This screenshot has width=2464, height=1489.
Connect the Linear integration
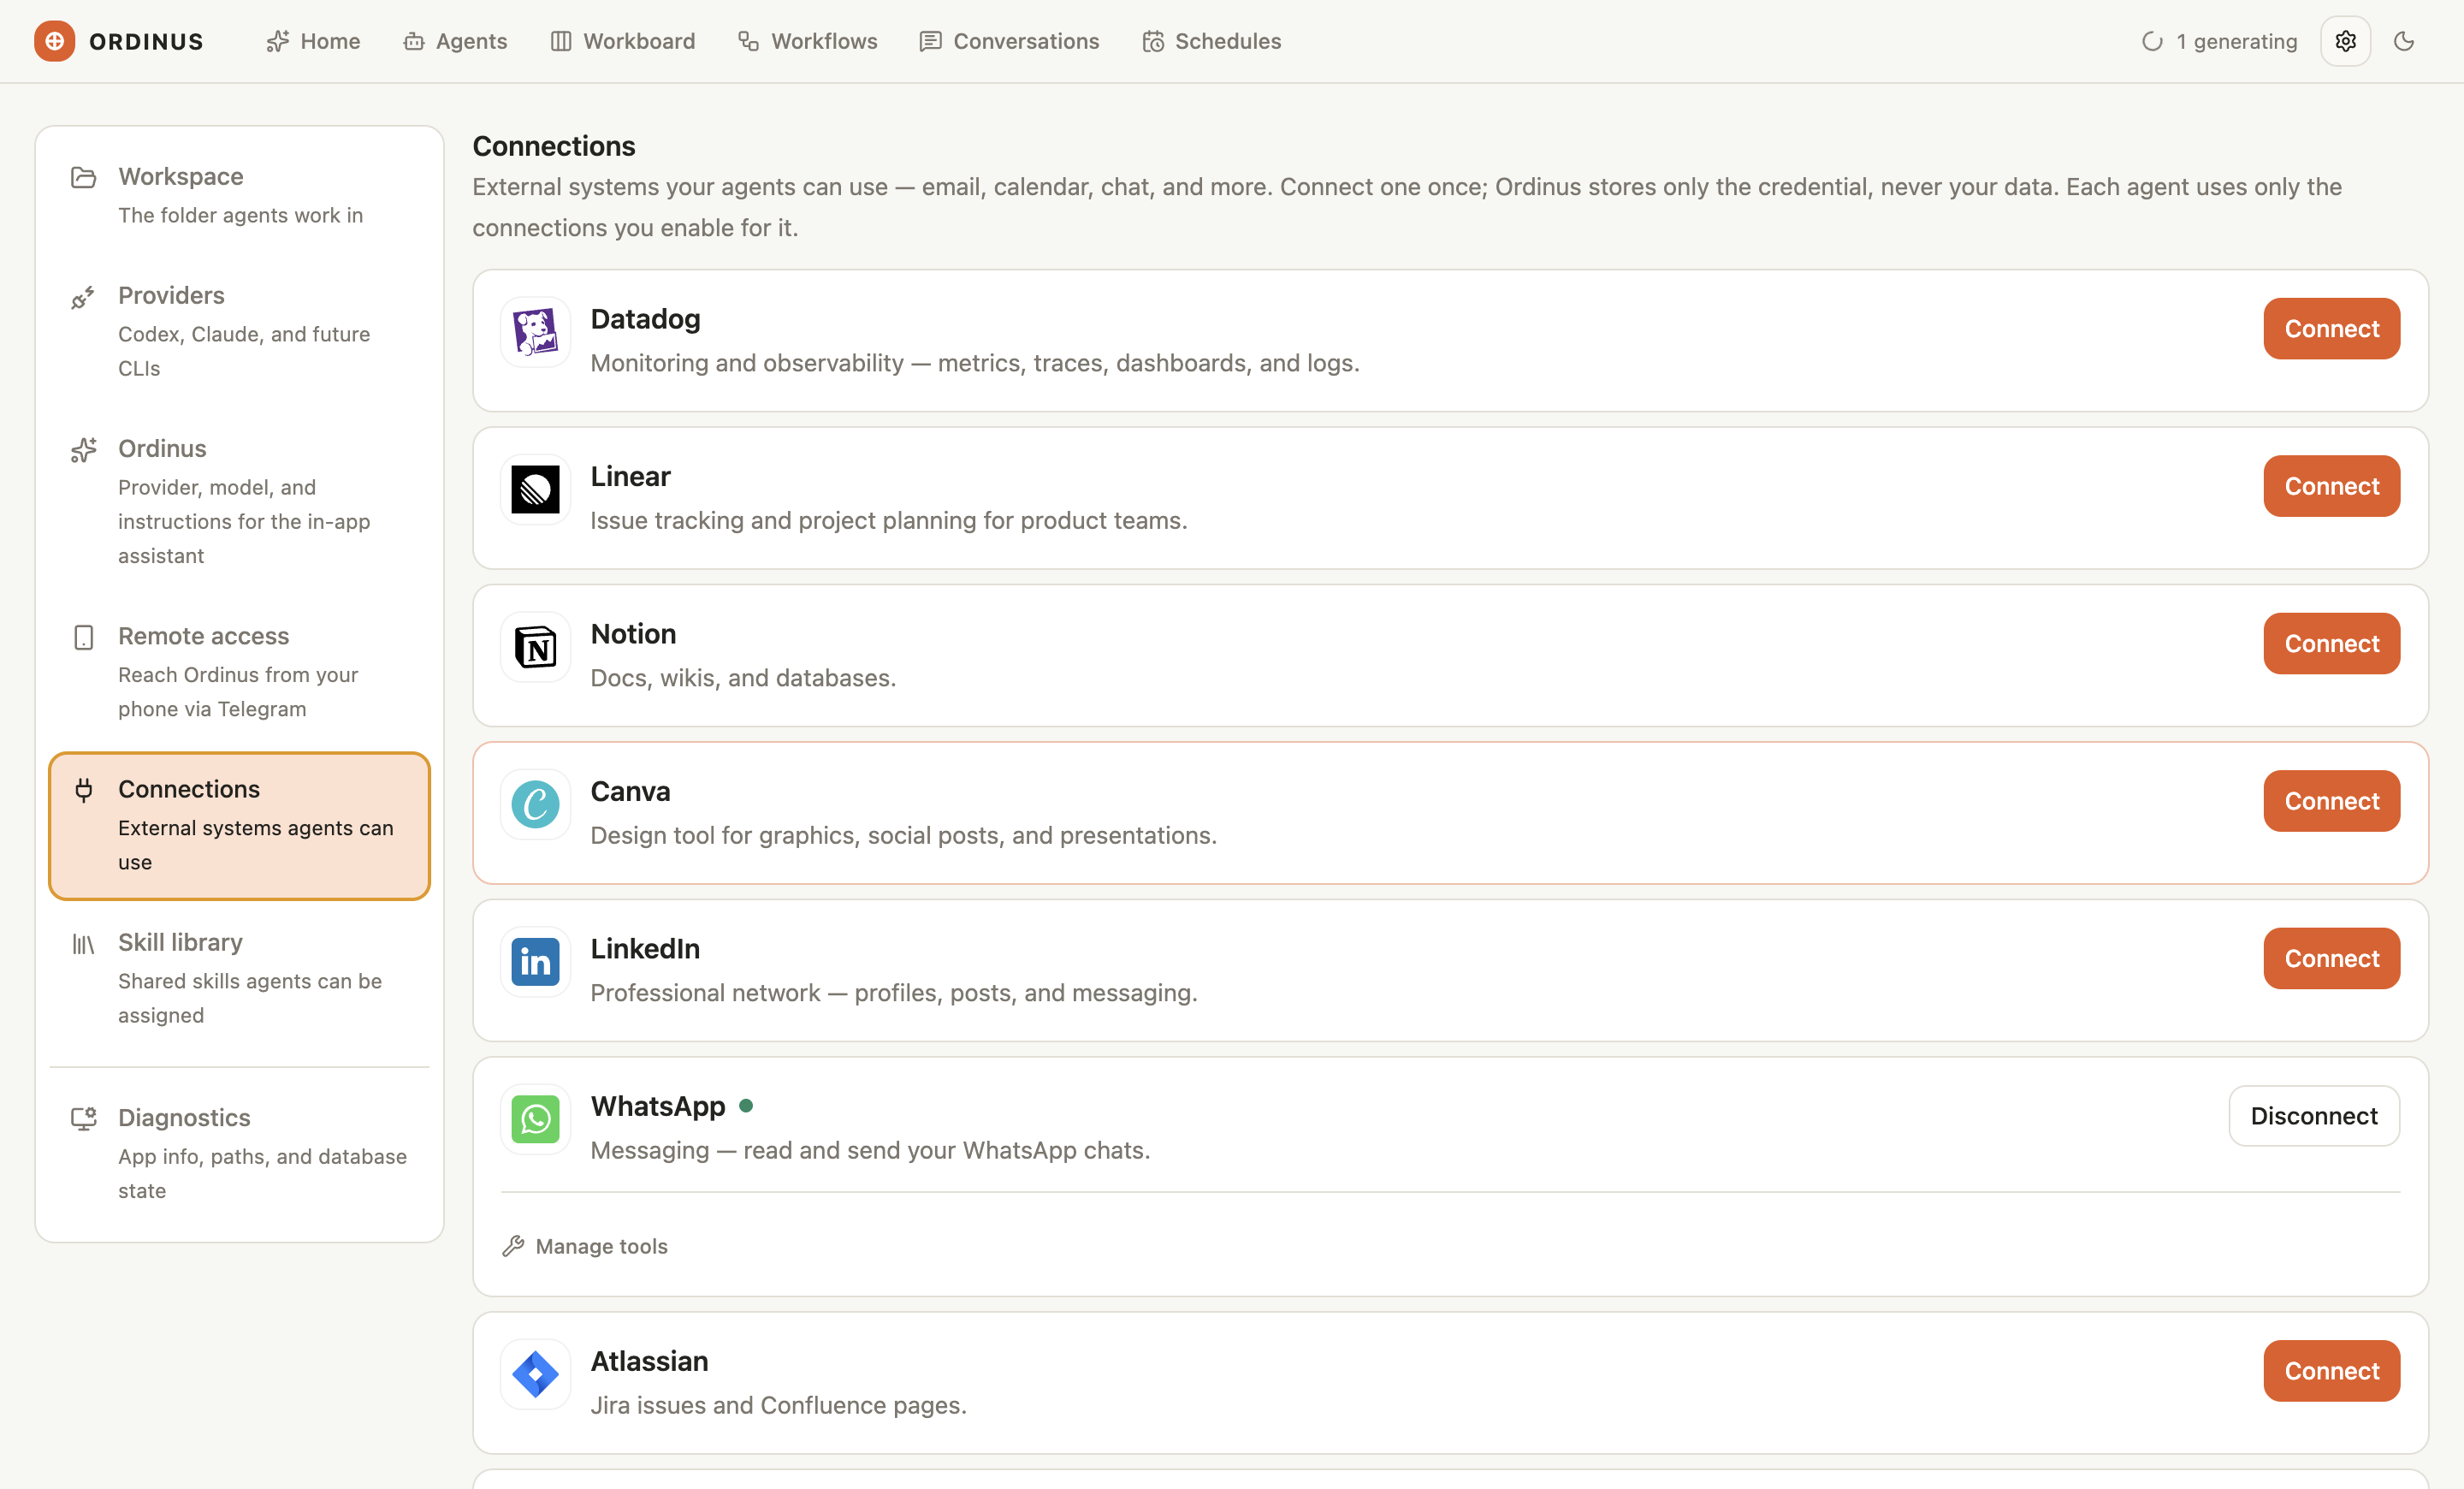[2331, 486]
